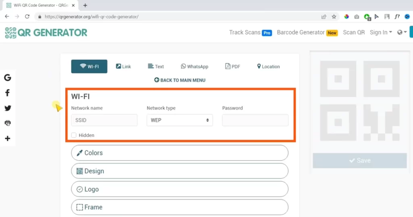
Task: Focus the Password input field
Action: tap(255, 120)
